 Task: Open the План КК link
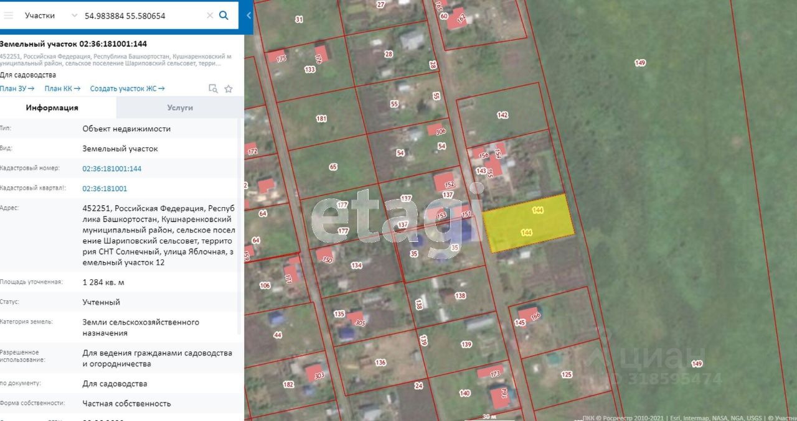coord(62,88)
